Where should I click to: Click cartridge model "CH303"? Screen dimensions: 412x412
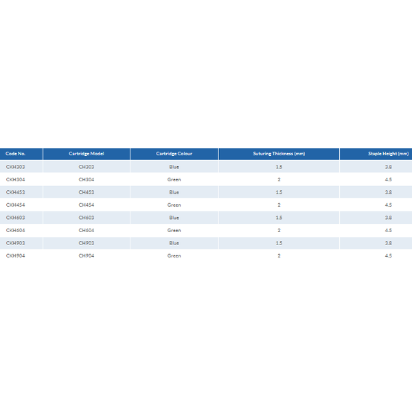87,167
